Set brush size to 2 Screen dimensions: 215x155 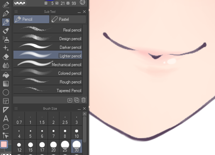coord(53,119)
